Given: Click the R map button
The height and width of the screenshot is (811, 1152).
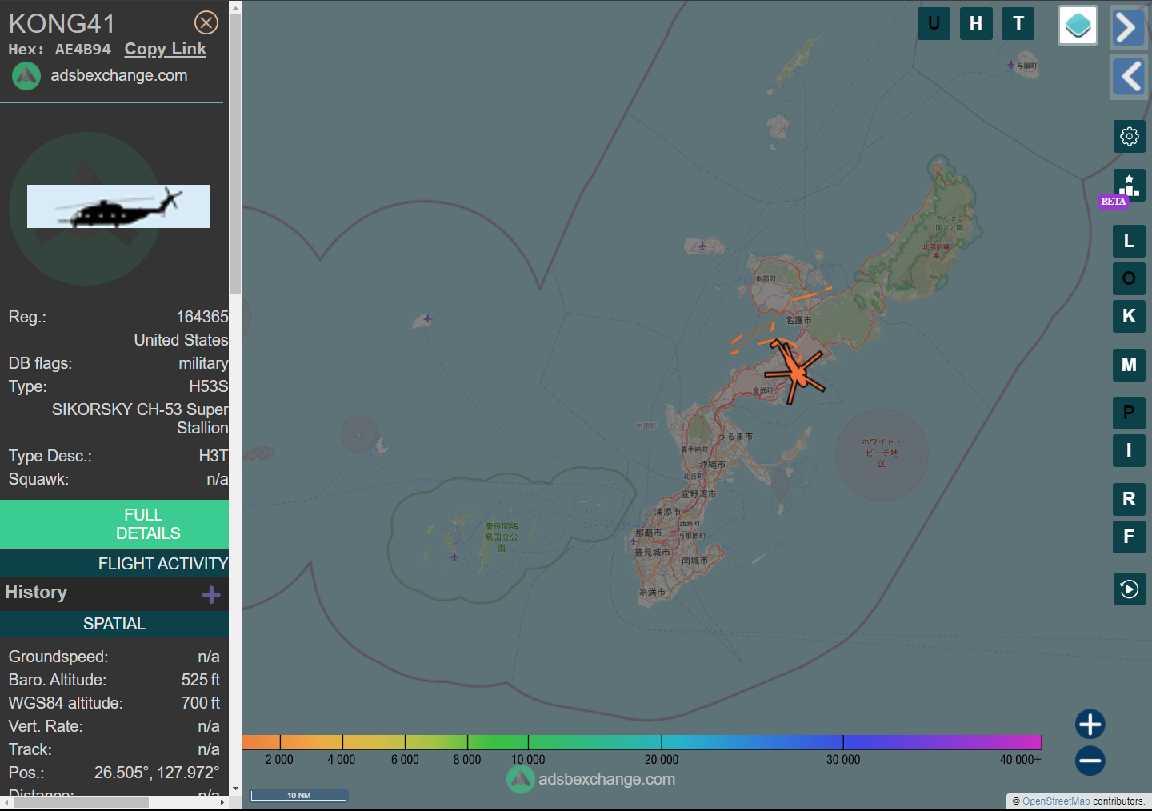Looking at the screenshot, I should pyautogui.click(x=1129, y=499).
